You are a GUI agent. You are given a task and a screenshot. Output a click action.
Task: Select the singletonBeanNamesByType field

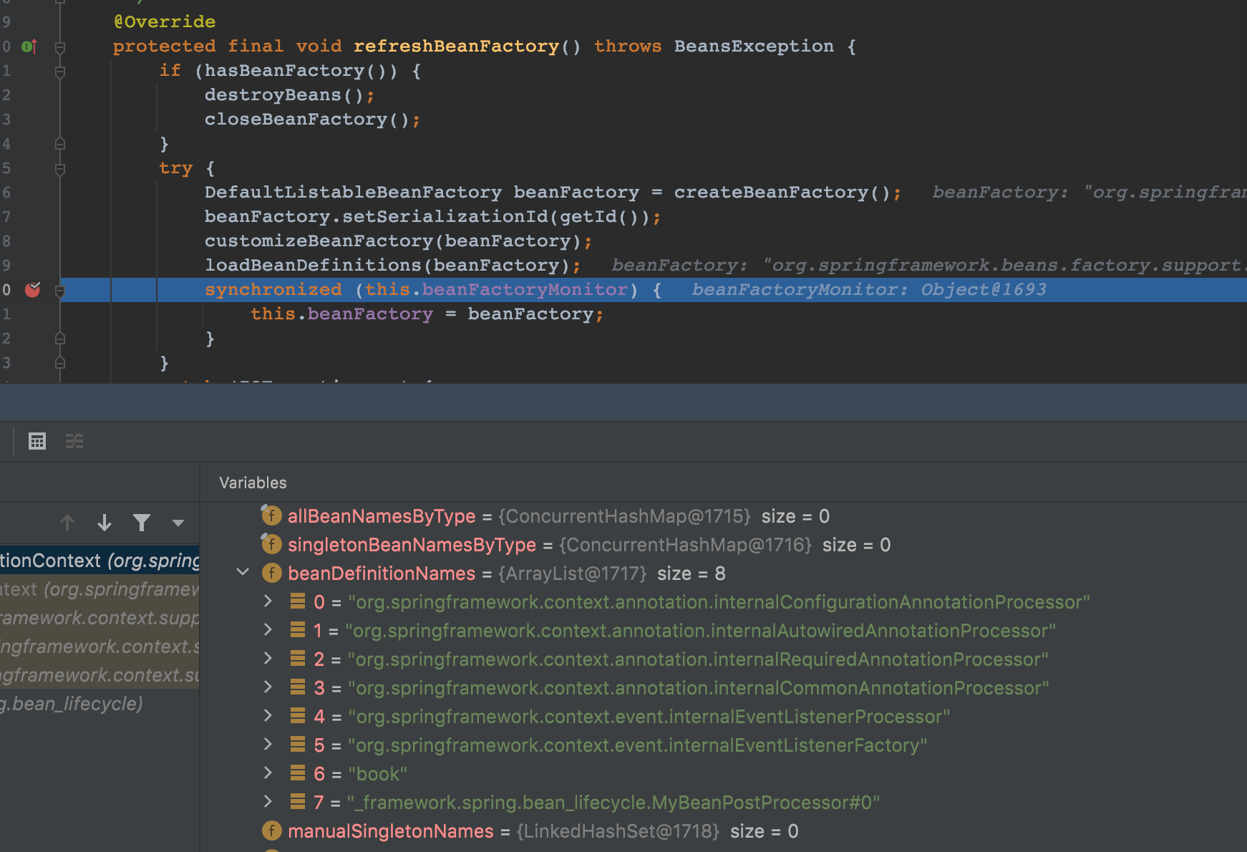[411, 545]
